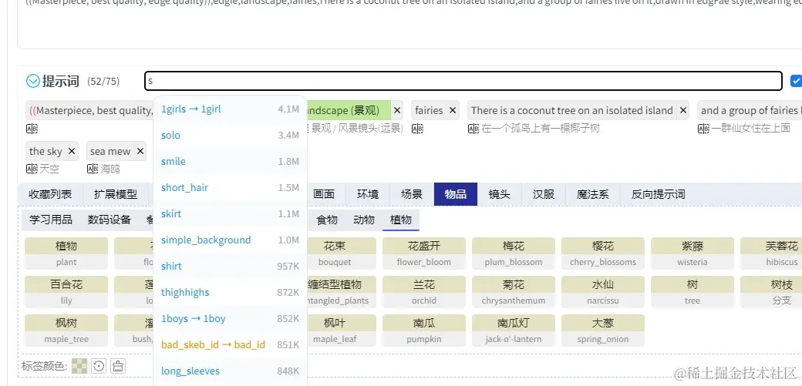Add 樱花 cherry_blossoms tag
The image size is (802, 386).
click(603, 253)
